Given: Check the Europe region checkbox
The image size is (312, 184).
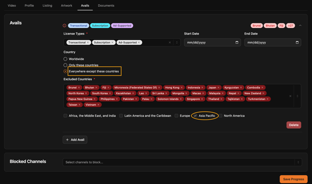Looking at the screenshot, I should [x=176, y=116].
